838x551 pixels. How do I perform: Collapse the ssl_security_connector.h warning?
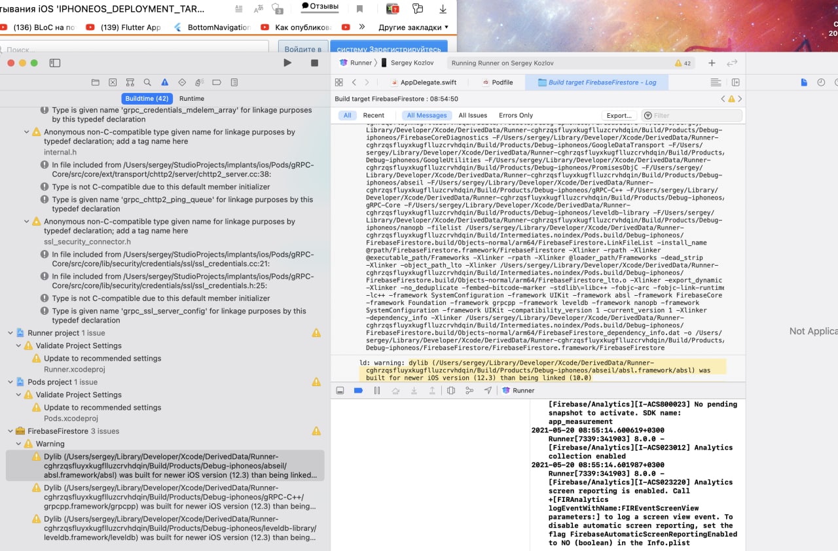point(27,222)
